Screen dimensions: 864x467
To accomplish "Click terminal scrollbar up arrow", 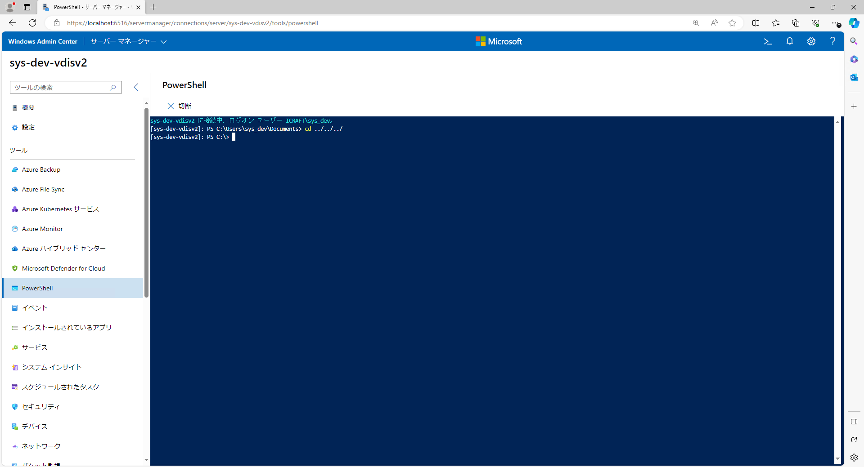I will click(837, 122).
